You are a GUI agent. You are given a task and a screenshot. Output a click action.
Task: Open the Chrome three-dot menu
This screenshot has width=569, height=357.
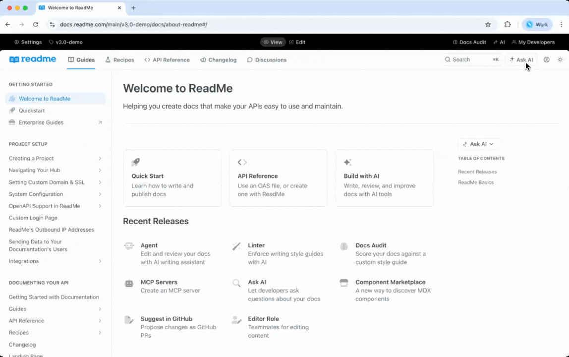tap(561, 24)
